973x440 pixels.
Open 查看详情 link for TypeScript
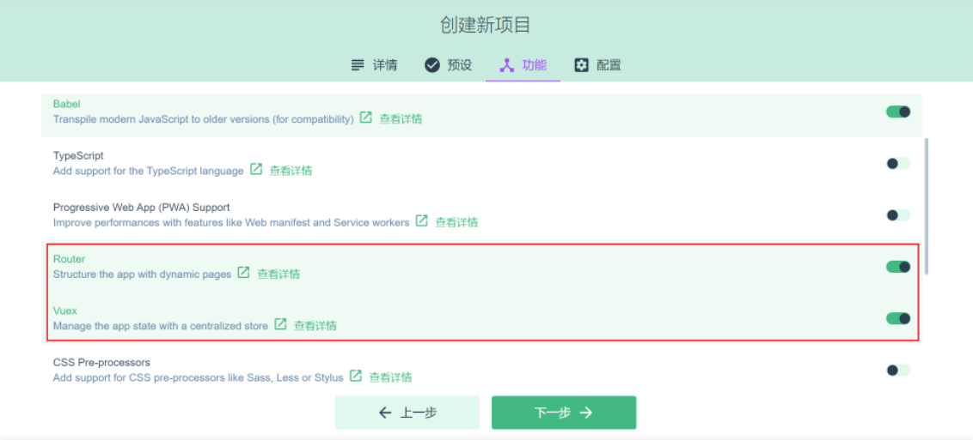coord(291,171)
